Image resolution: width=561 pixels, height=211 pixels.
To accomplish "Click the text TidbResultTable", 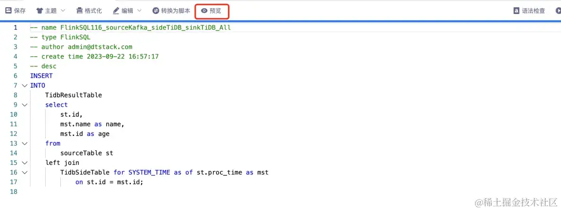I will (74, 95).
